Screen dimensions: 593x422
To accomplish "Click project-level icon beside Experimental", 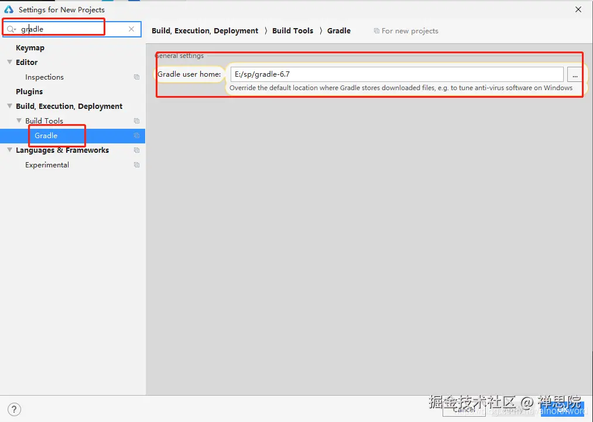I will (136, 165).
